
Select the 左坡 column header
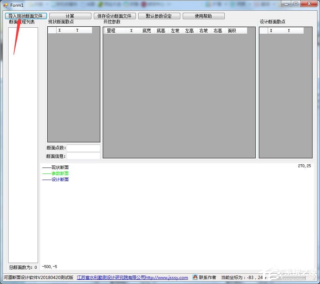coord(176,31)
